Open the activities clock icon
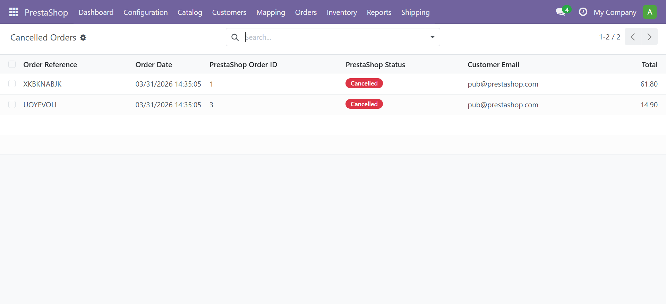 tap(583, 12)
